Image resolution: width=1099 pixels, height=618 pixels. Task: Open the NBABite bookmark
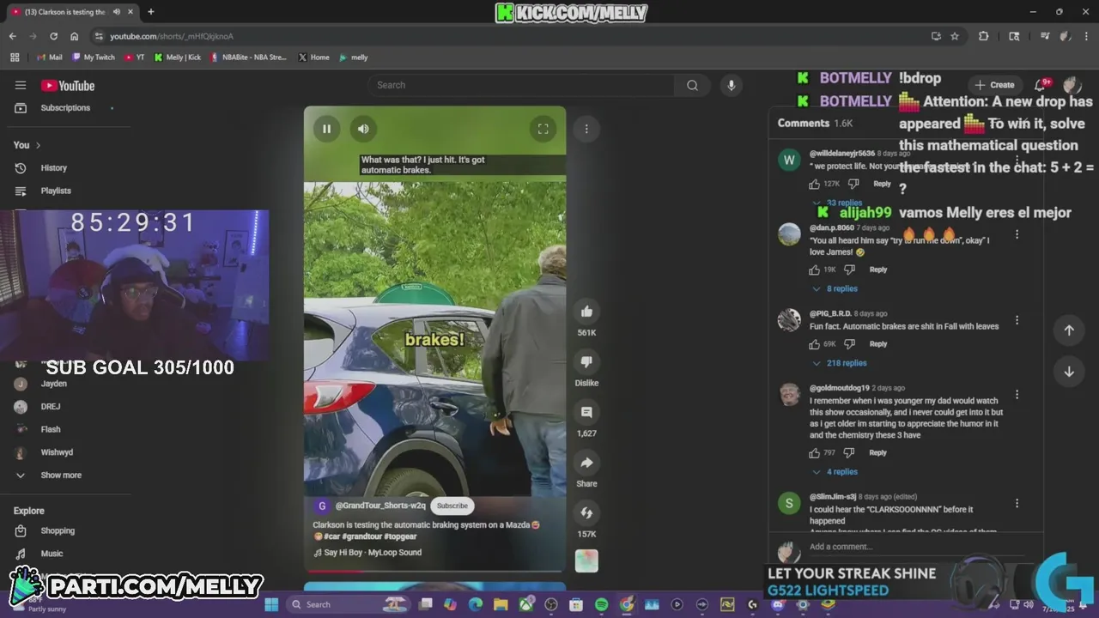pyautogui.click(x=248, y=58)
